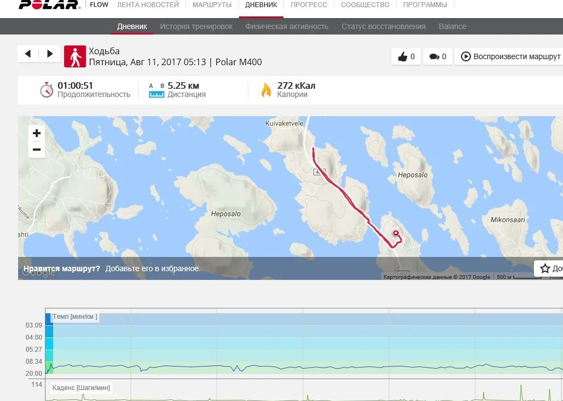Image resolution: width=563 pixels, height=401 pixels.
Task: Open МАРШРУТЫ menu
Action: click(212, 5)
